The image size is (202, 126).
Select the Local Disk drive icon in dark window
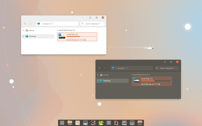[x=136, y=81]
